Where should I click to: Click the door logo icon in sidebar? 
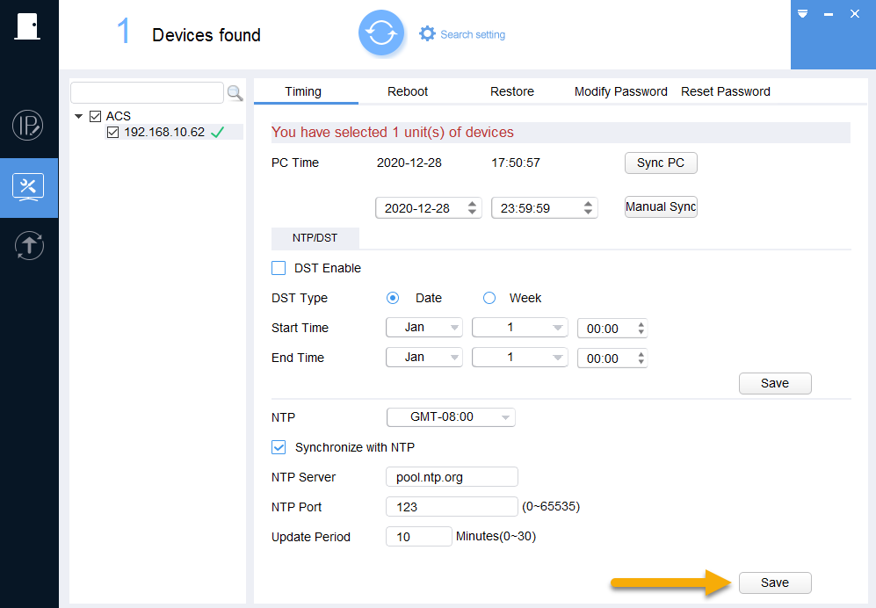point(28,26)
